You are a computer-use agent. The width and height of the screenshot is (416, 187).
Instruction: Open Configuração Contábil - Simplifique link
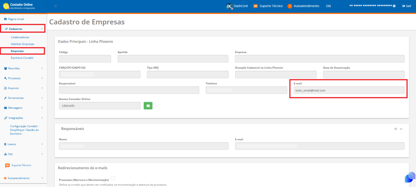(24, 130)
